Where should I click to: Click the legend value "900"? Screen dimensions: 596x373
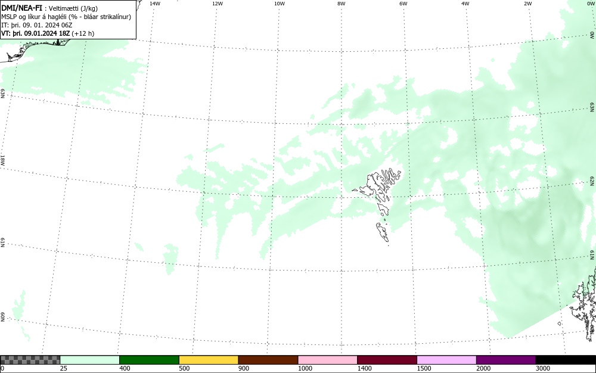[x=244, y=368]
